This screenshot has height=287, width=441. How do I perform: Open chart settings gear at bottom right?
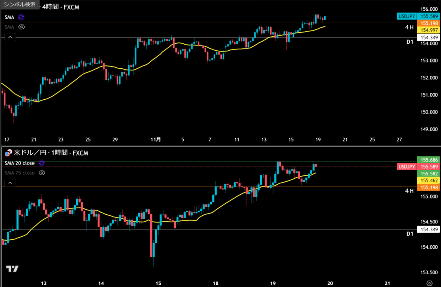click(429, 283)
